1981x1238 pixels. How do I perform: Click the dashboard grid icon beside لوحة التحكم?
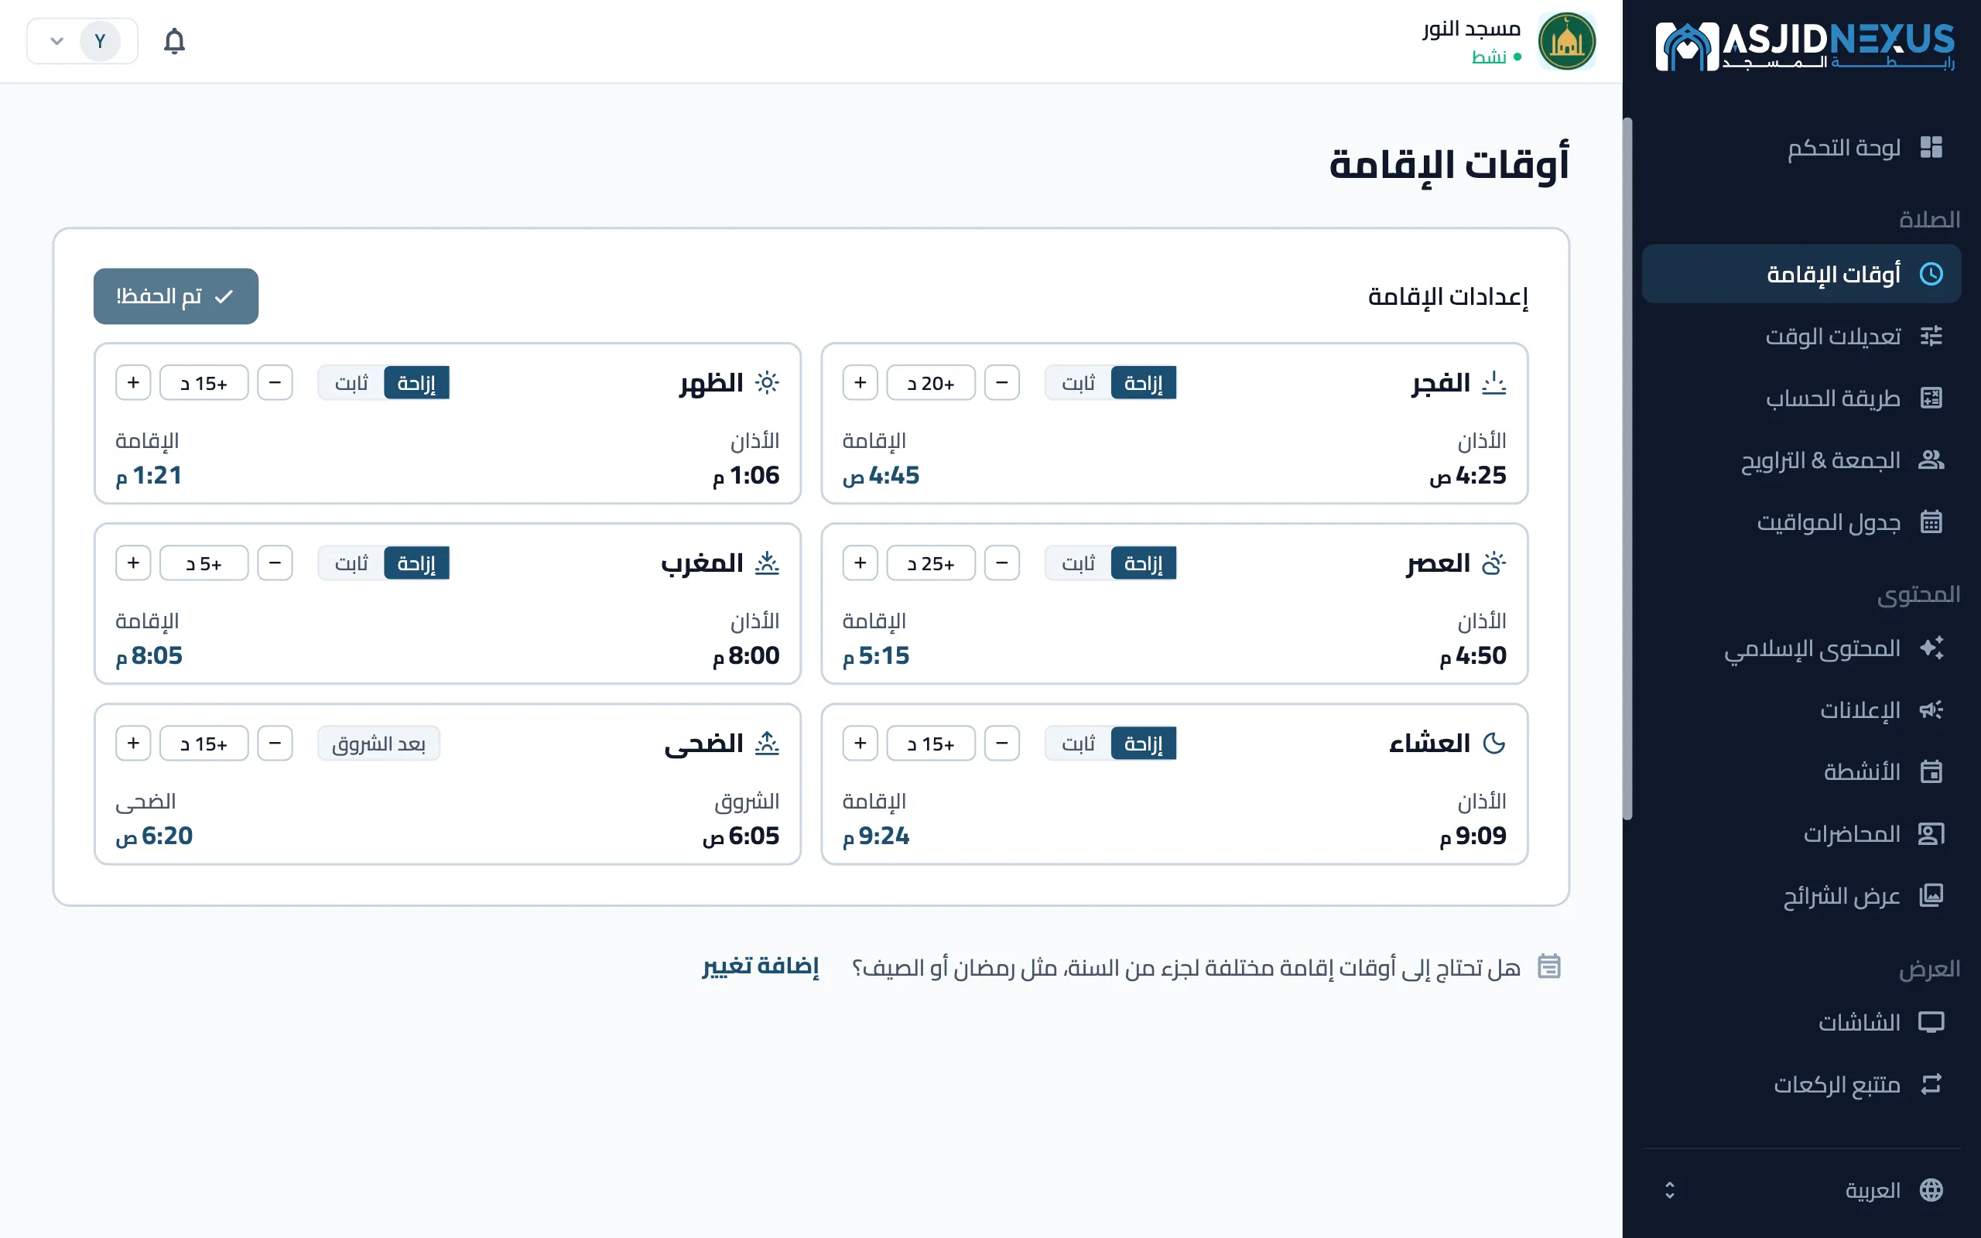pos(1931,147)
